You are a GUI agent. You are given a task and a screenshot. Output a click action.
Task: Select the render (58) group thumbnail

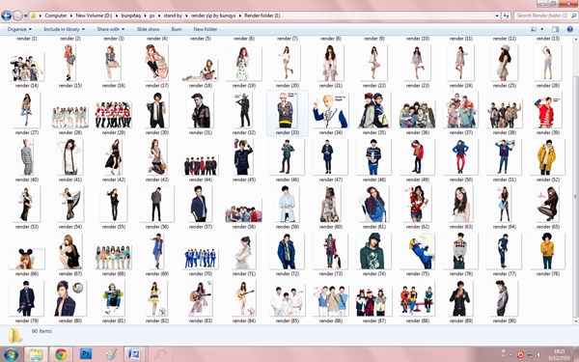[244, 210]
